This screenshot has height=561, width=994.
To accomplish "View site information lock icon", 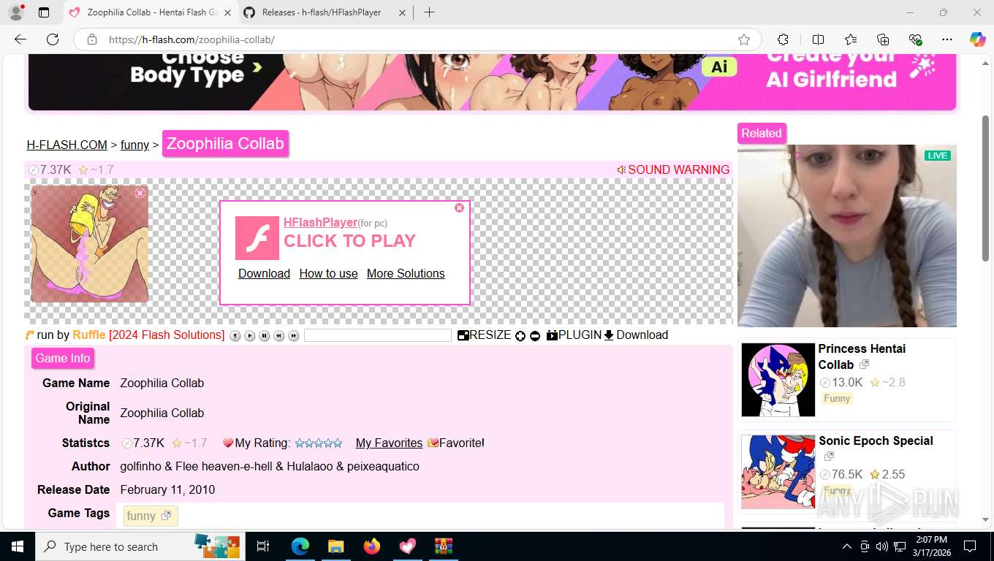I will coord(92,39).
